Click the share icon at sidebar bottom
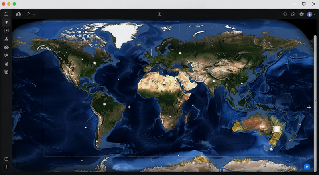The width and height of the screenshot is (319, 175). (6, 159)
